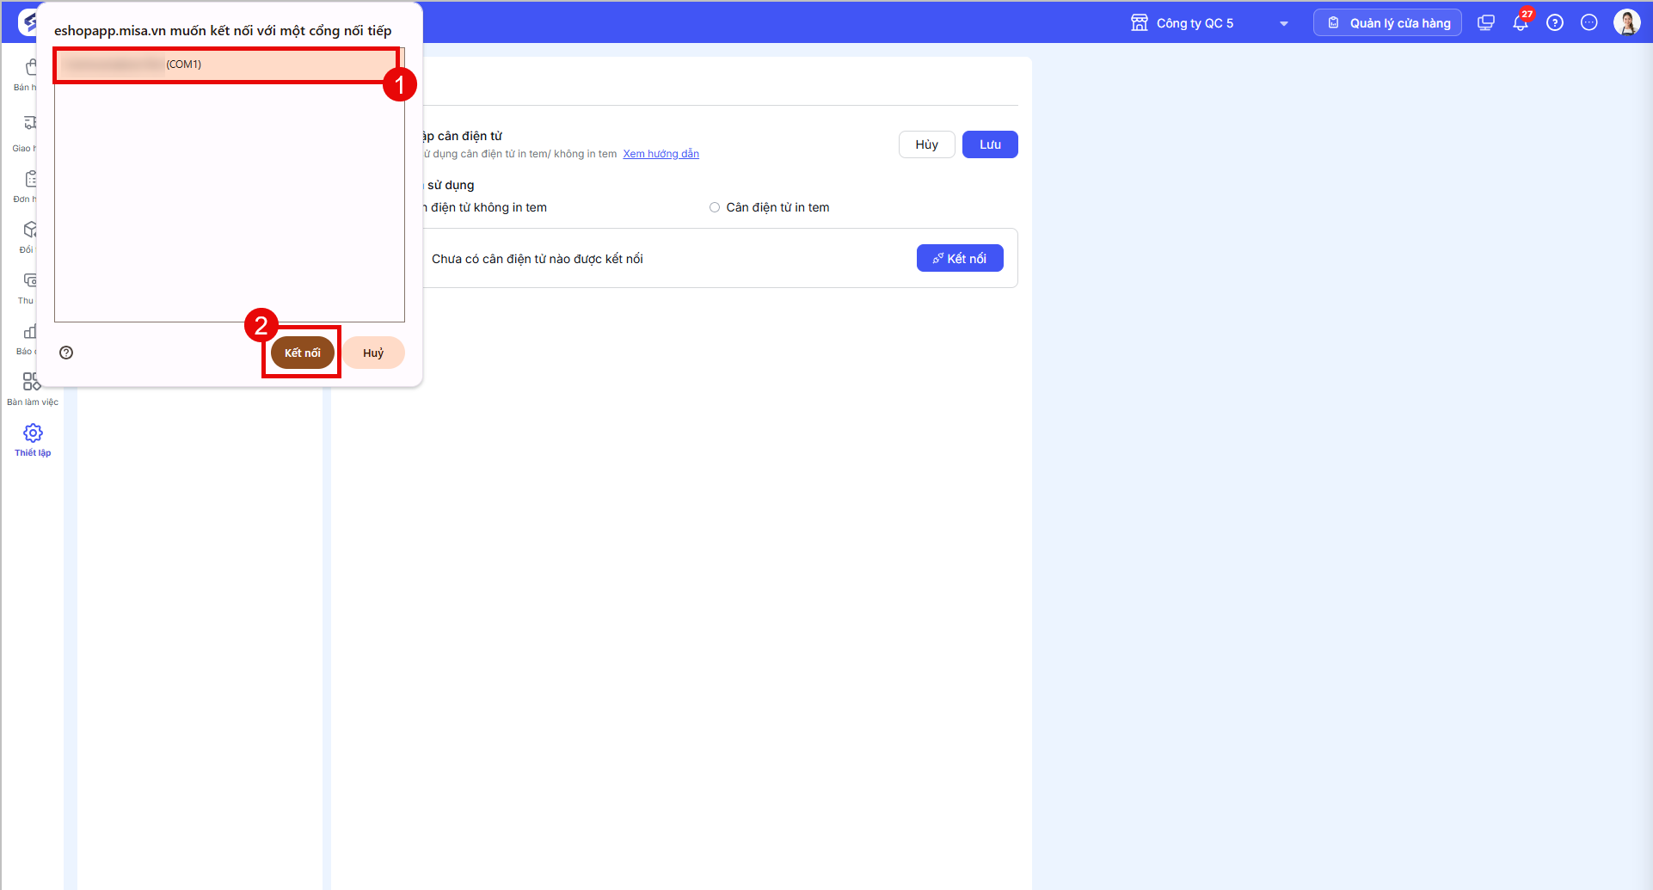Click the Hủy button beside Lưu
Image resolution: width=1653 pixels, height=890 pixels.
point(926,144)
